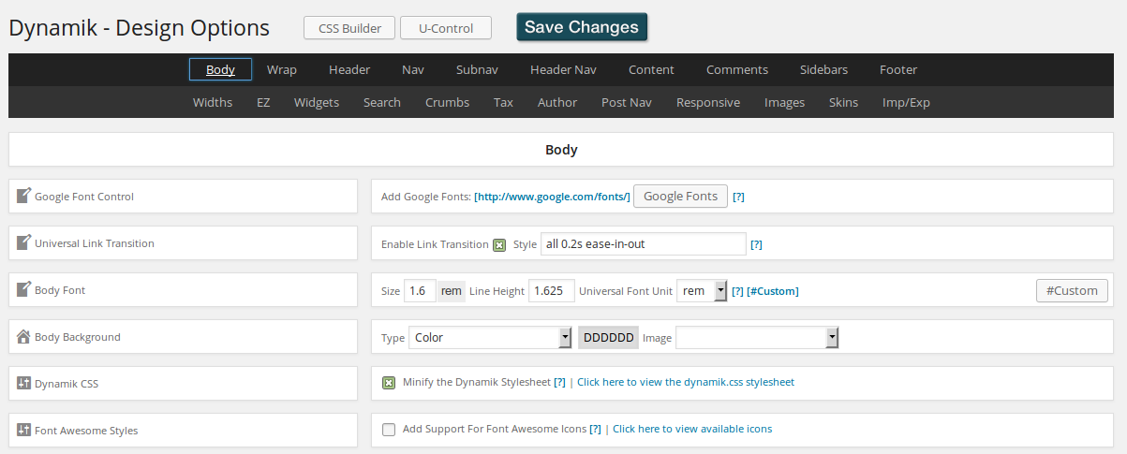Click here to view available icons

[x=692, y=429]
